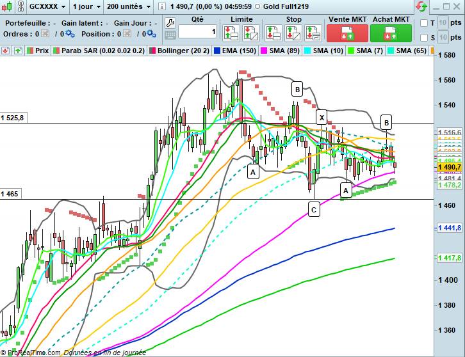
Task: Click the Qté quantity input field
Action: [x=198, y=31]
